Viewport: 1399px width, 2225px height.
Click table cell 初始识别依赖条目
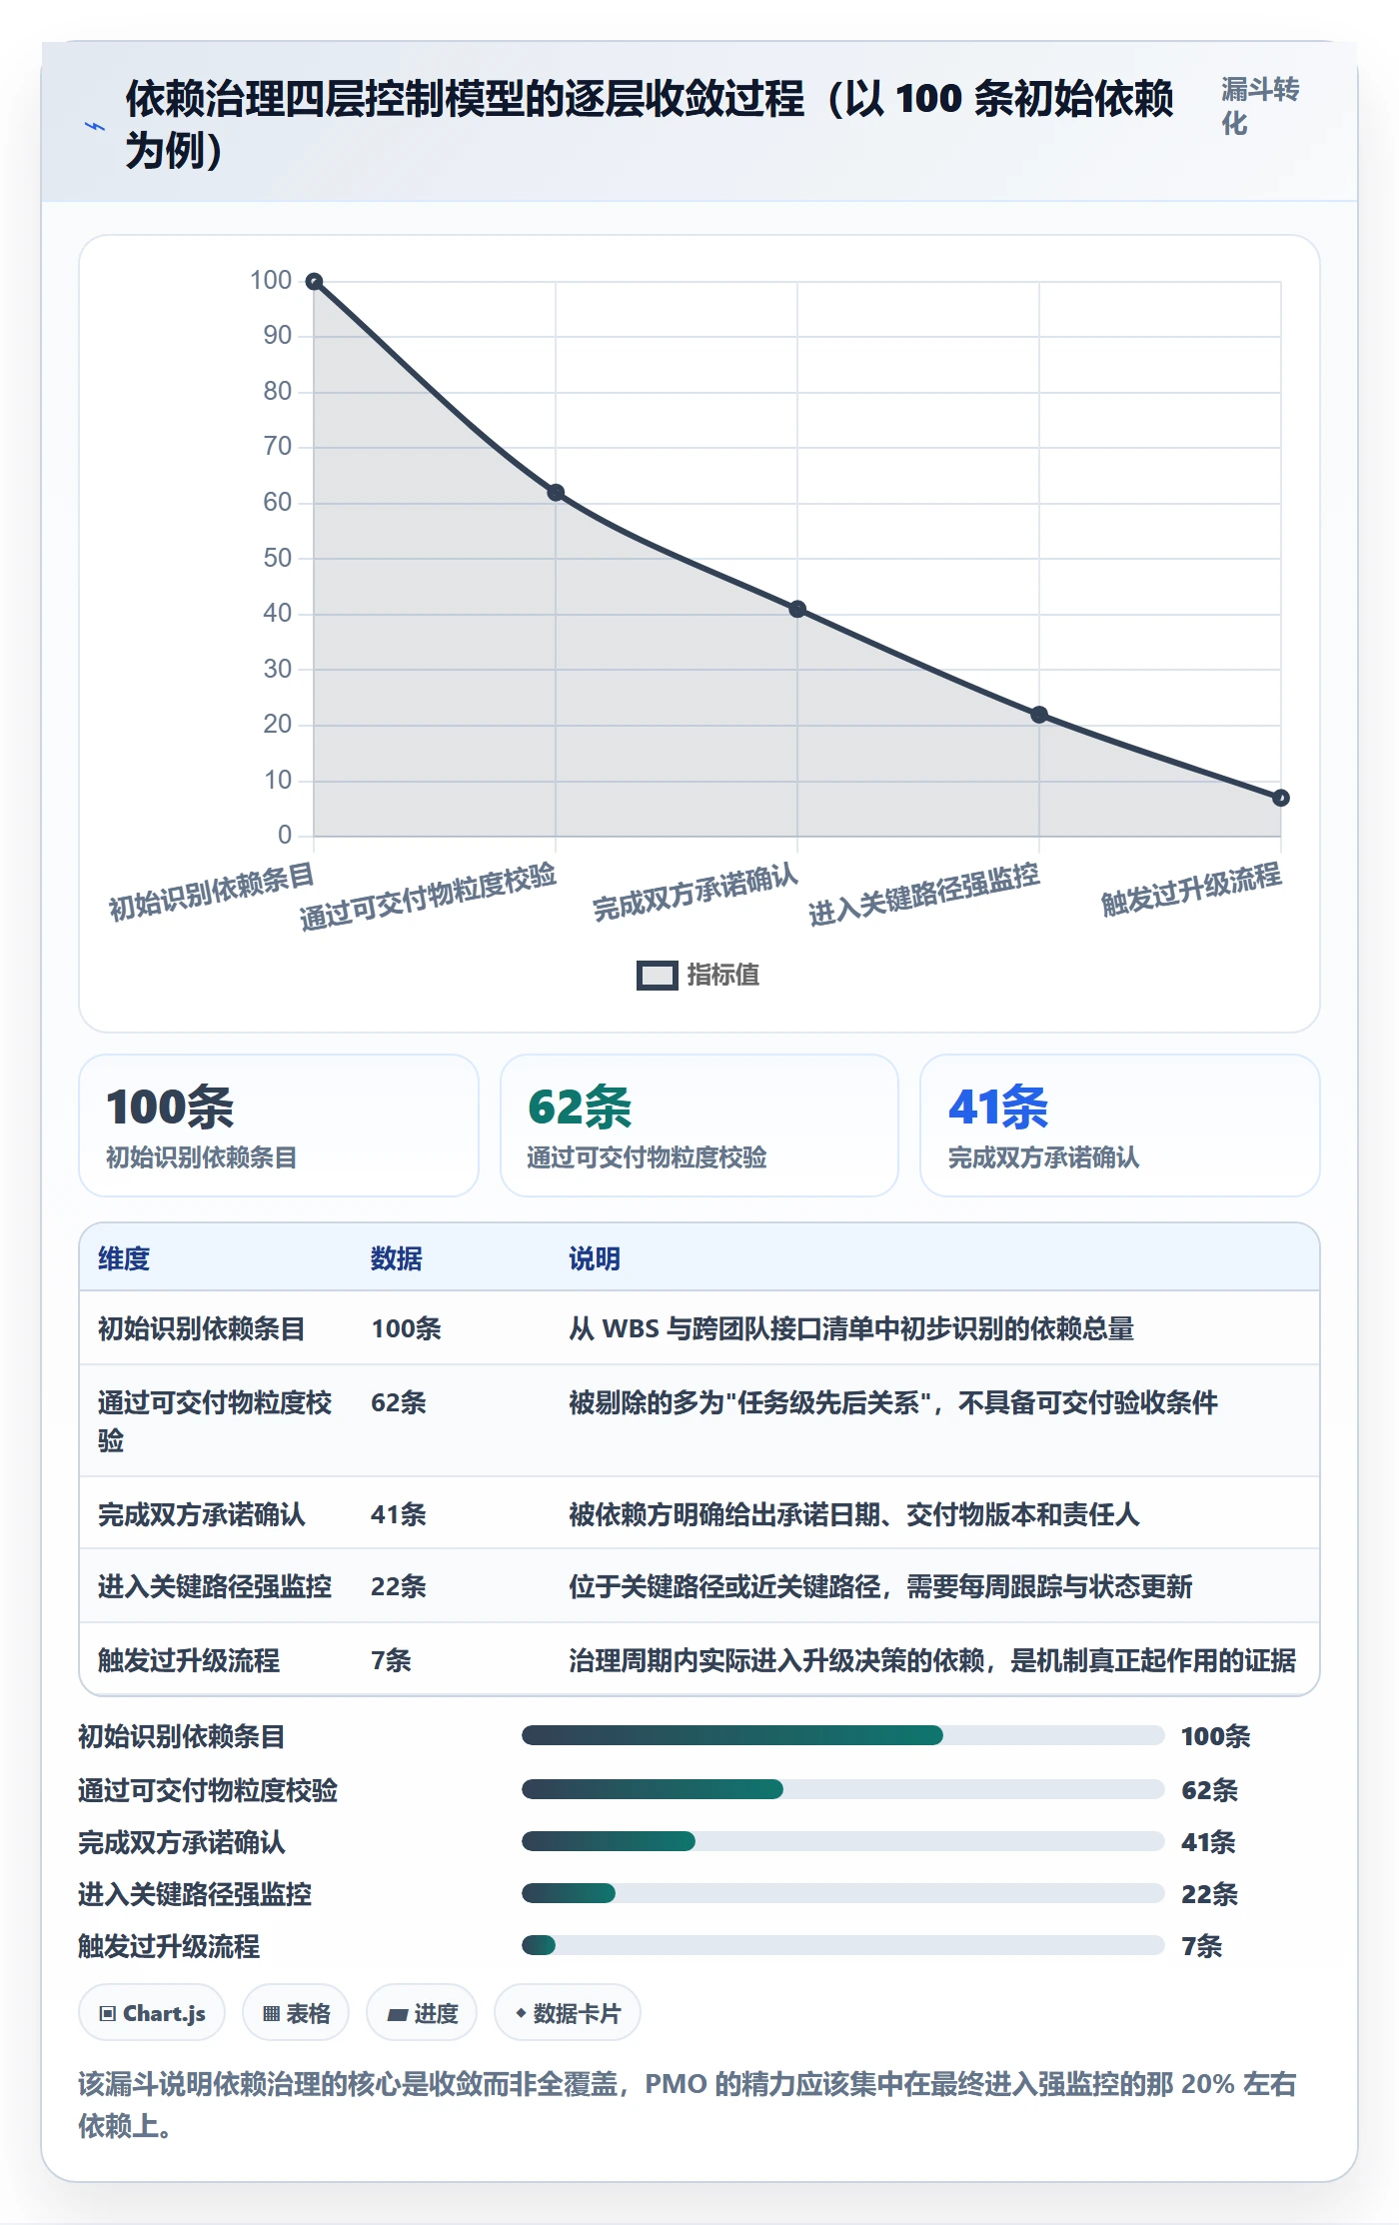point(201,1328)
